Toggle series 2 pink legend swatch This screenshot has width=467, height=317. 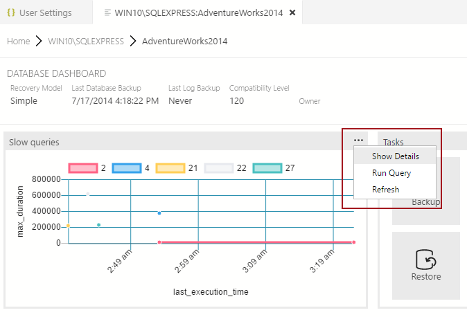(x=83, y=168)
